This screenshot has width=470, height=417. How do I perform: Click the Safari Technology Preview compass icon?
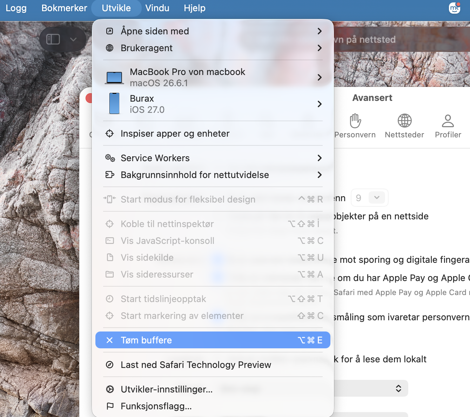coord(110,365)
